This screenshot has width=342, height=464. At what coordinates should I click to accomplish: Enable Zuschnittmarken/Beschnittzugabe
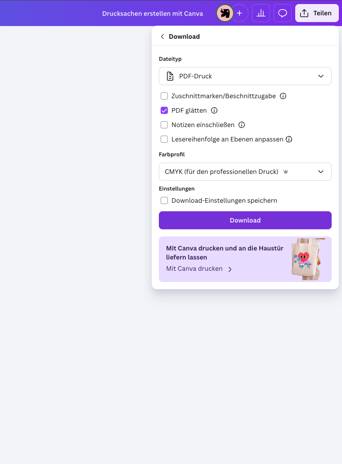click(x=164, y=96)
